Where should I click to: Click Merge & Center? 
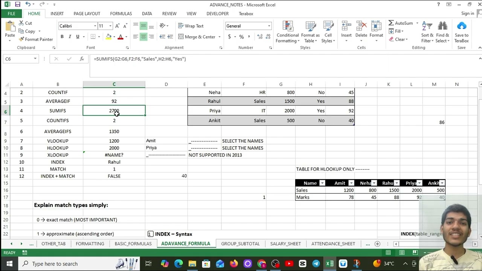197,37
